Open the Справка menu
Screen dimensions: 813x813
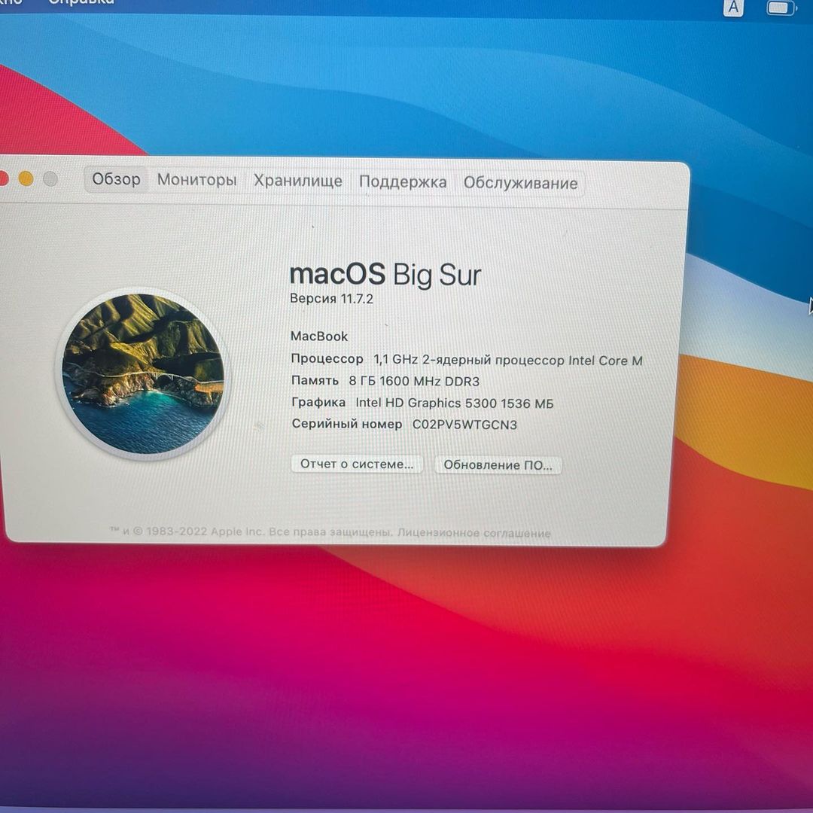click(x=81, y=2)
